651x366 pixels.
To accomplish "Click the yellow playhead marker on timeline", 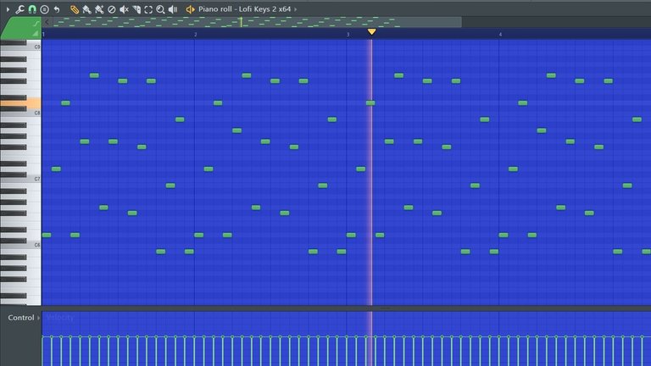I will tap(371, 31).
